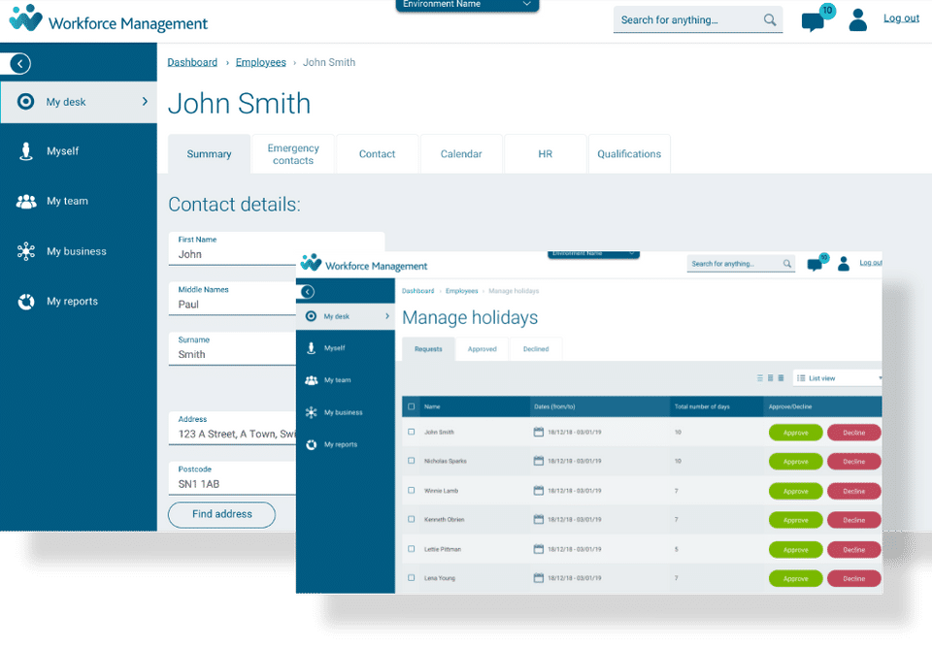Expand My desk chevron in Manage holidays sidebar
Image resolution: width=932 pixels, height=647 pixels.
coord(387,316)
